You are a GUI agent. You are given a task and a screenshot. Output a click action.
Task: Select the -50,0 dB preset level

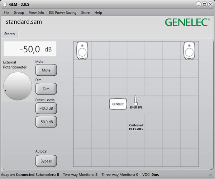pyautogui.click(x=46, y=122)
